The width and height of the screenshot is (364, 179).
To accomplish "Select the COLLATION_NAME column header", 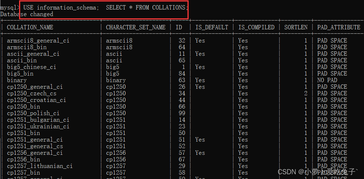I will coord(30,28).
